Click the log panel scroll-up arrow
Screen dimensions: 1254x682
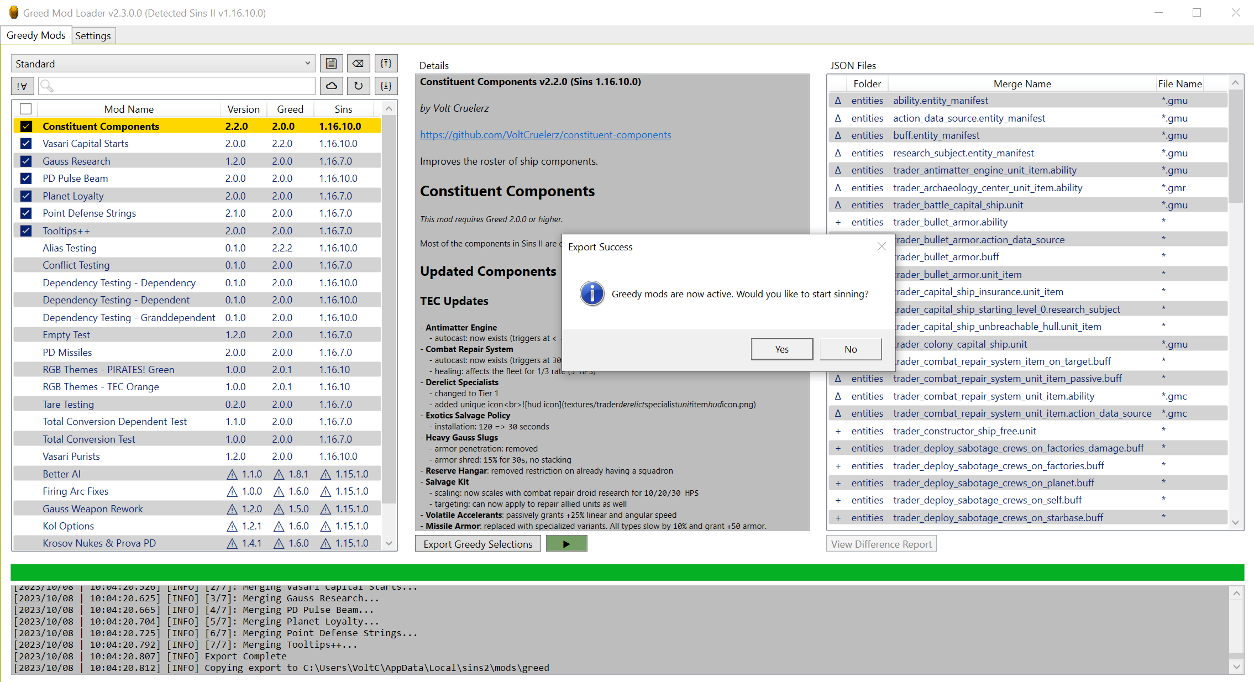tap(1236, 593)
